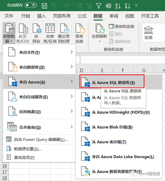Open 自其他源(O) submenu
This screenshot has width=165, height=181.
pos(39,112)
